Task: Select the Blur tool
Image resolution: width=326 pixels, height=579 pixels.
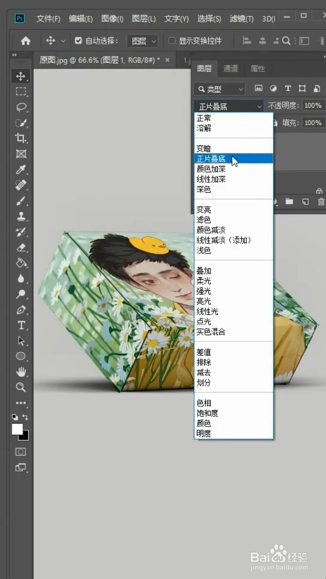Action: [x=21, y=279]
